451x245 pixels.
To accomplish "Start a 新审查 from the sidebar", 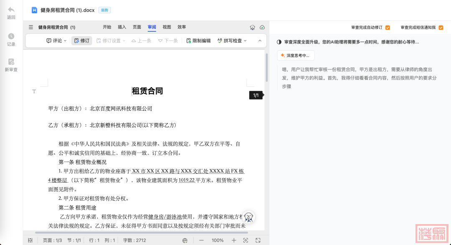I will point(11,62).
